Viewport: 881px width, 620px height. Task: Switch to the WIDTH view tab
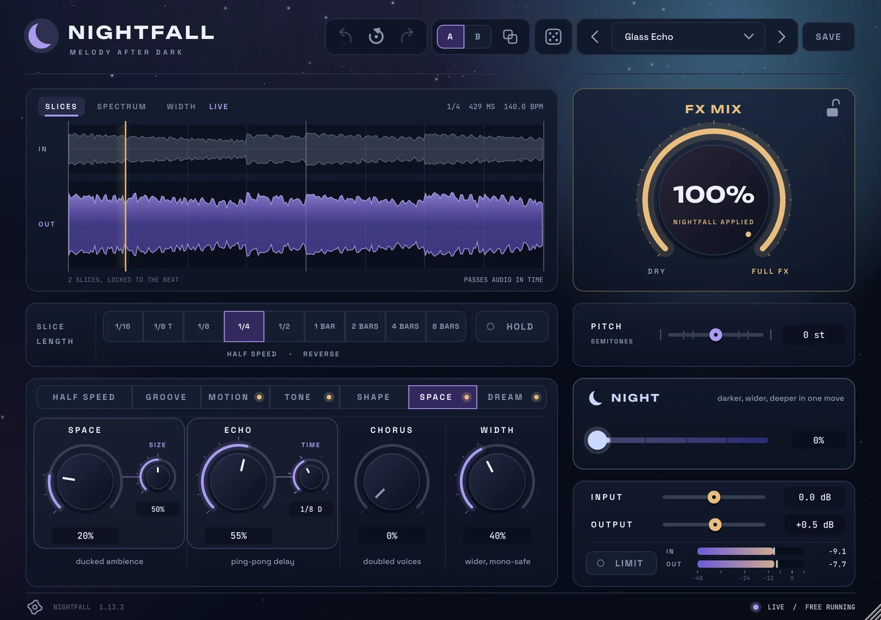[181, 107]
